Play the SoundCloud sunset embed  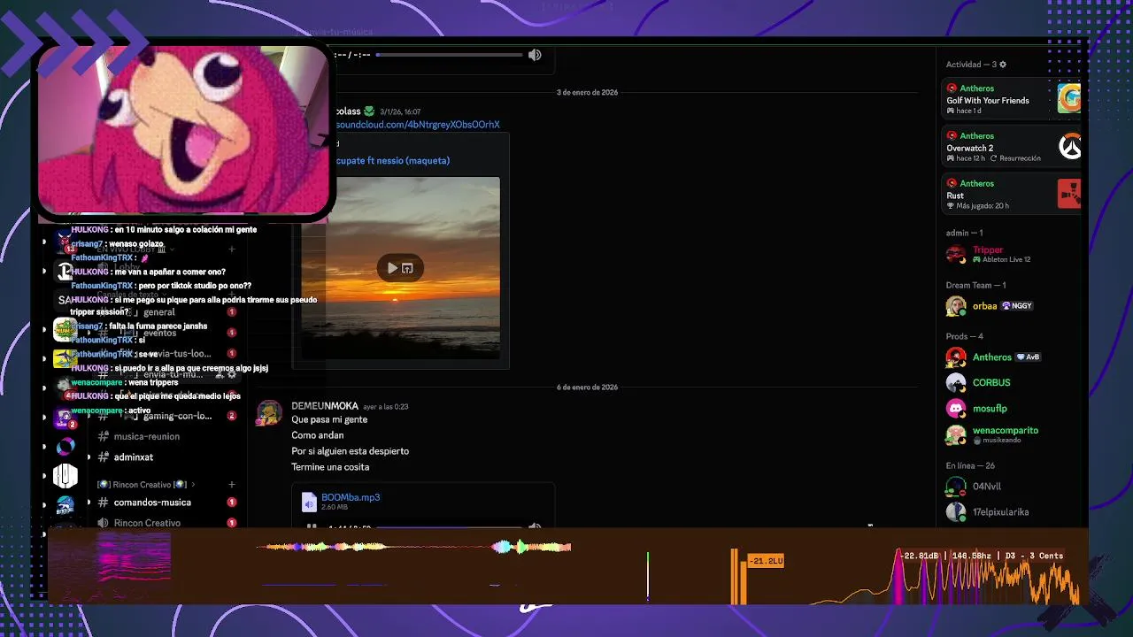(x=392, y=268)
